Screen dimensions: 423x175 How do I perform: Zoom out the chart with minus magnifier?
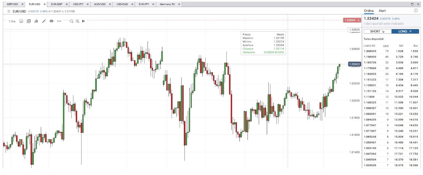pyautogui.click(x=72, y=21)
